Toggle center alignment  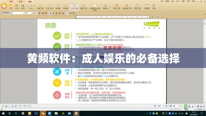pos(39,13)
